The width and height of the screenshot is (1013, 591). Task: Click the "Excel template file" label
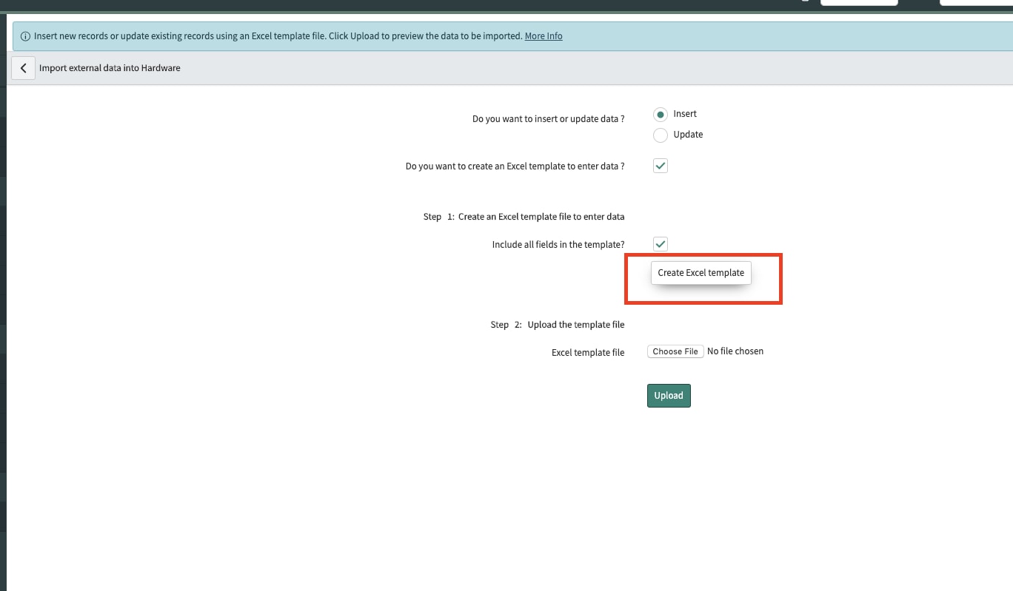tap(588, 353)
